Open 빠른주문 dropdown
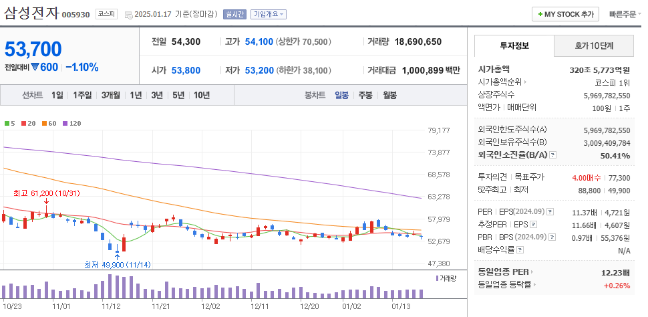Screen dimensions: 648x317 pos(625,14)
